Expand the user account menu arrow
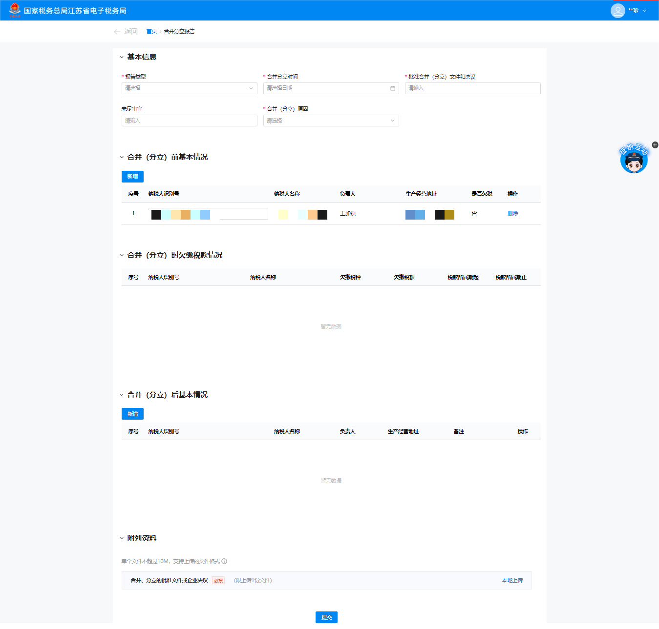Viewport: 659px width, 629px height. tap(644, 11)
